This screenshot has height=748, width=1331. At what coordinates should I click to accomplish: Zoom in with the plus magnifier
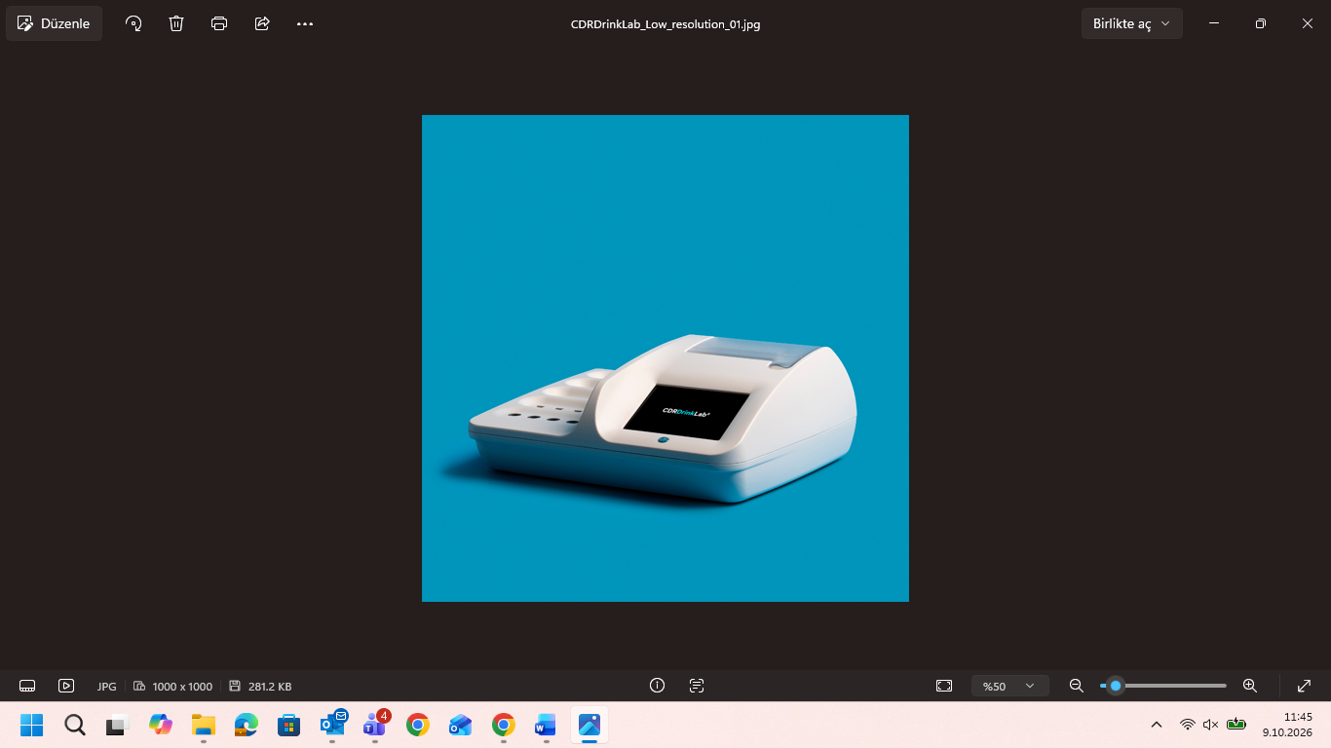point(1250,686)
